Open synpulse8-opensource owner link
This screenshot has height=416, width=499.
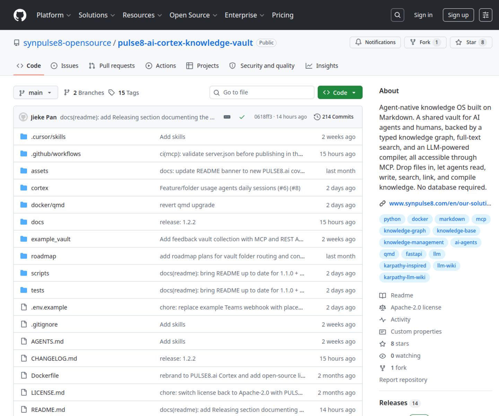coord(67,43)
